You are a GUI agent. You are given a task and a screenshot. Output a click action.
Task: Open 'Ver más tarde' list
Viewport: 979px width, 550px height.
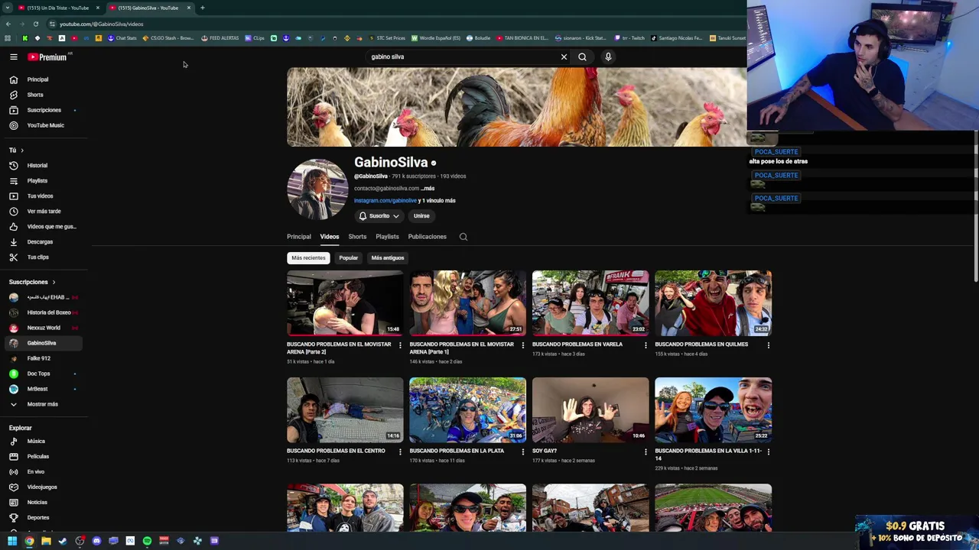pos(43,212)
